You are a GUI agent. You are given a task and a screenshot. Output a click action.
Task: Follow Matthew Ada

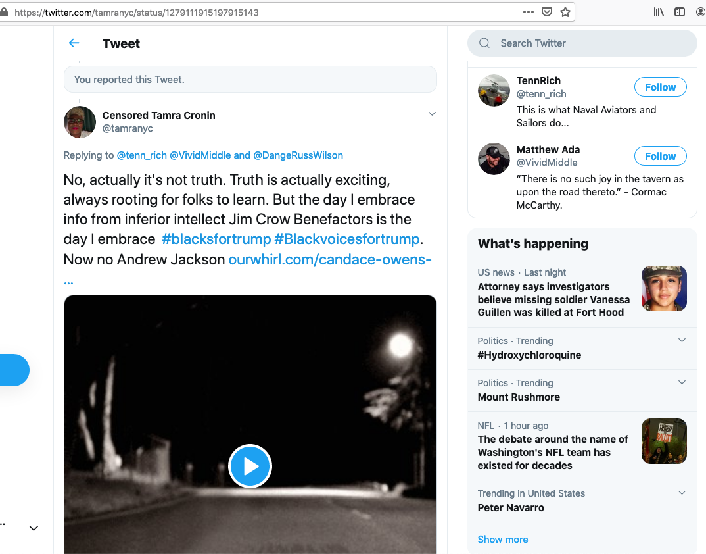pyautogui.click(x=660, y=156)
